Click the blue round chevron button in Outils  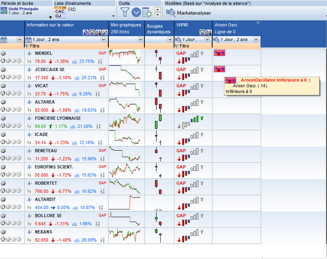[x=136, y=12]
